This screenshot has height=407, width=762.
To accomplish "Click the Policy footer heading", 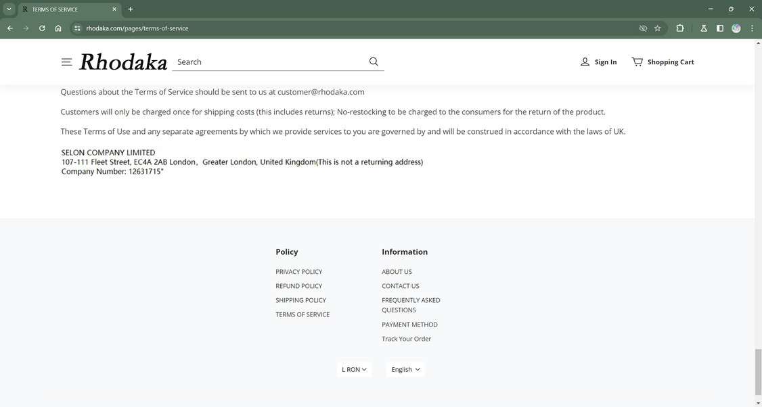I will (x=287, y=252).
